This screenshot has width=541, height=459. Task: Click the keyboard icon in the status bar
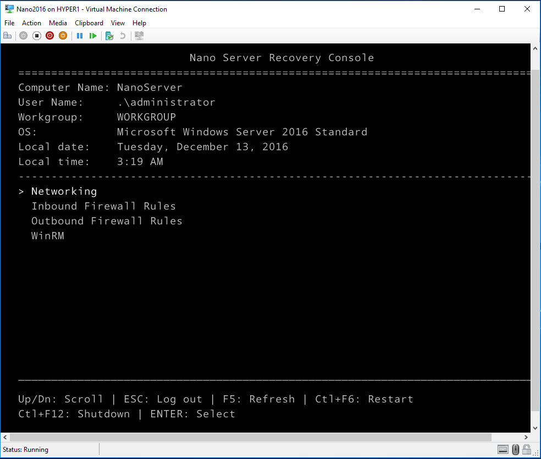(x=503, y=449)
